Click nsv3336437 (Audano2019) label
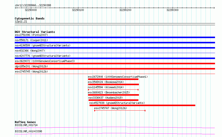This screenshot has width=222, height=137. (x=106, y=98)
